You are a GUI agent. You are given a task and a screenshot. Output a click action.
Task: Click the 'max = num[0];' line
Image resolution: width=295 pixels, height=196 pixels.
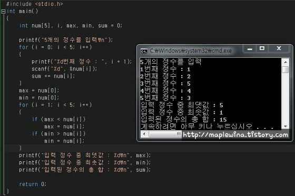click(39, 90)
